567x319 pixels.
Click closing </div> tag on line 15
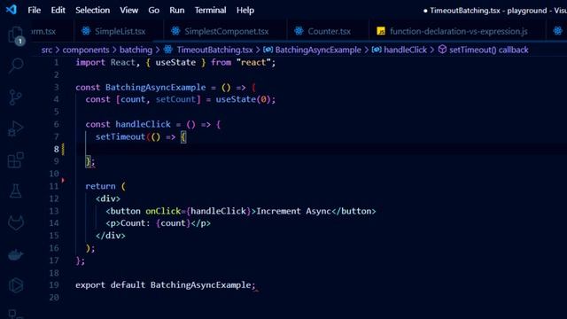point(111,236)
